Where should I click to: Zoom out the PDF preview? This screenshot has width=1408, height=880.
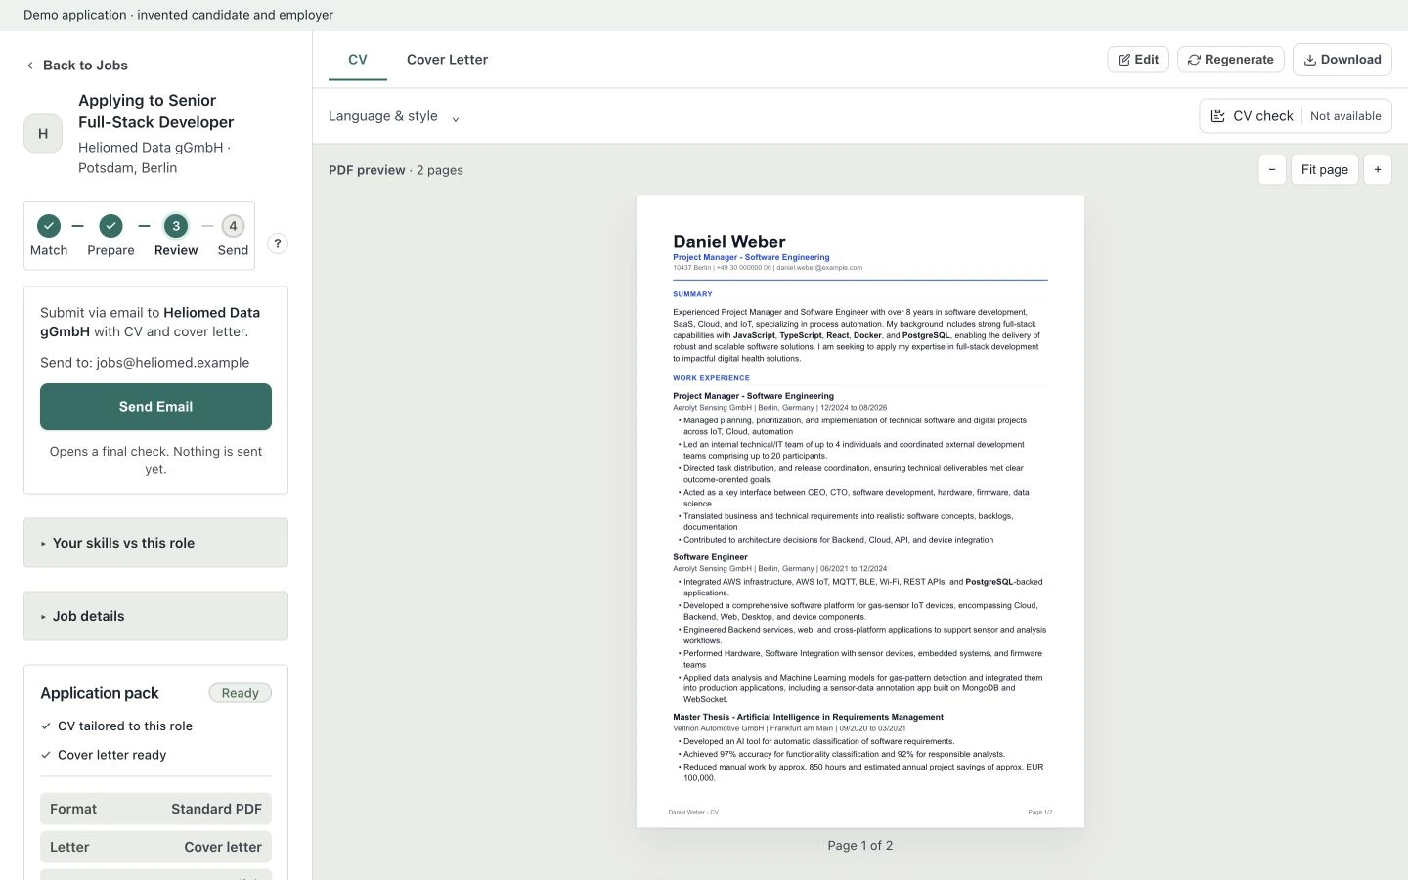1272,170
